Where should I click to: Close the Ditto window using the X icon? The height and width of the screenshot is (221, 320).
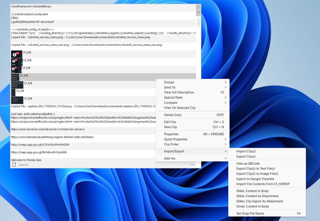pyautogui.click(x=198, y=7)
